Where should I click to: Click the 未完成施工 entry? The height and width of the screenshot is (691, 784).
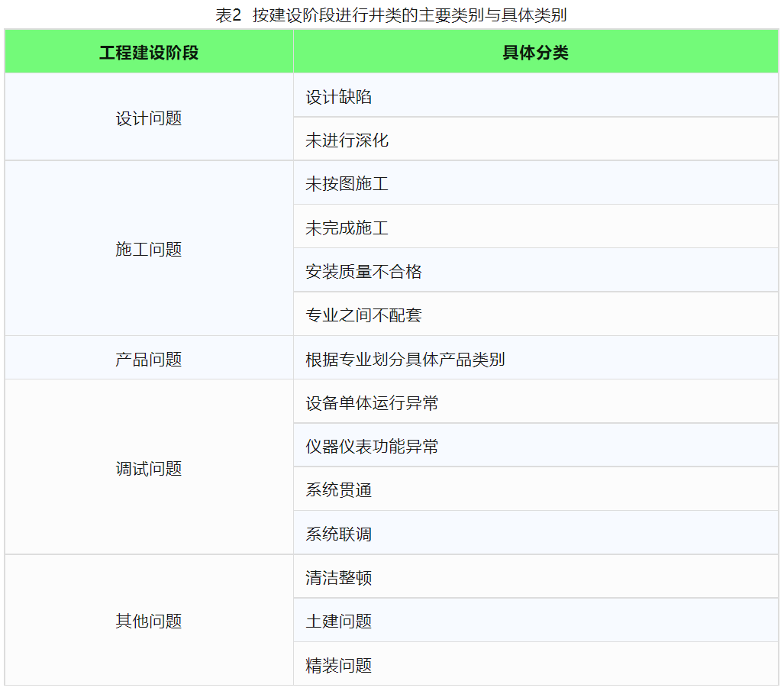click(x=347, y=228)
